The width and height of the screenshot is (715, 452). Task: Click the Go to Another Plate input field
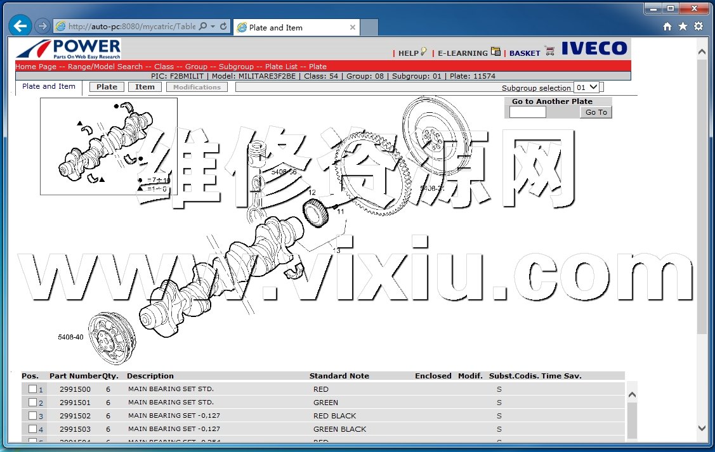527,112
